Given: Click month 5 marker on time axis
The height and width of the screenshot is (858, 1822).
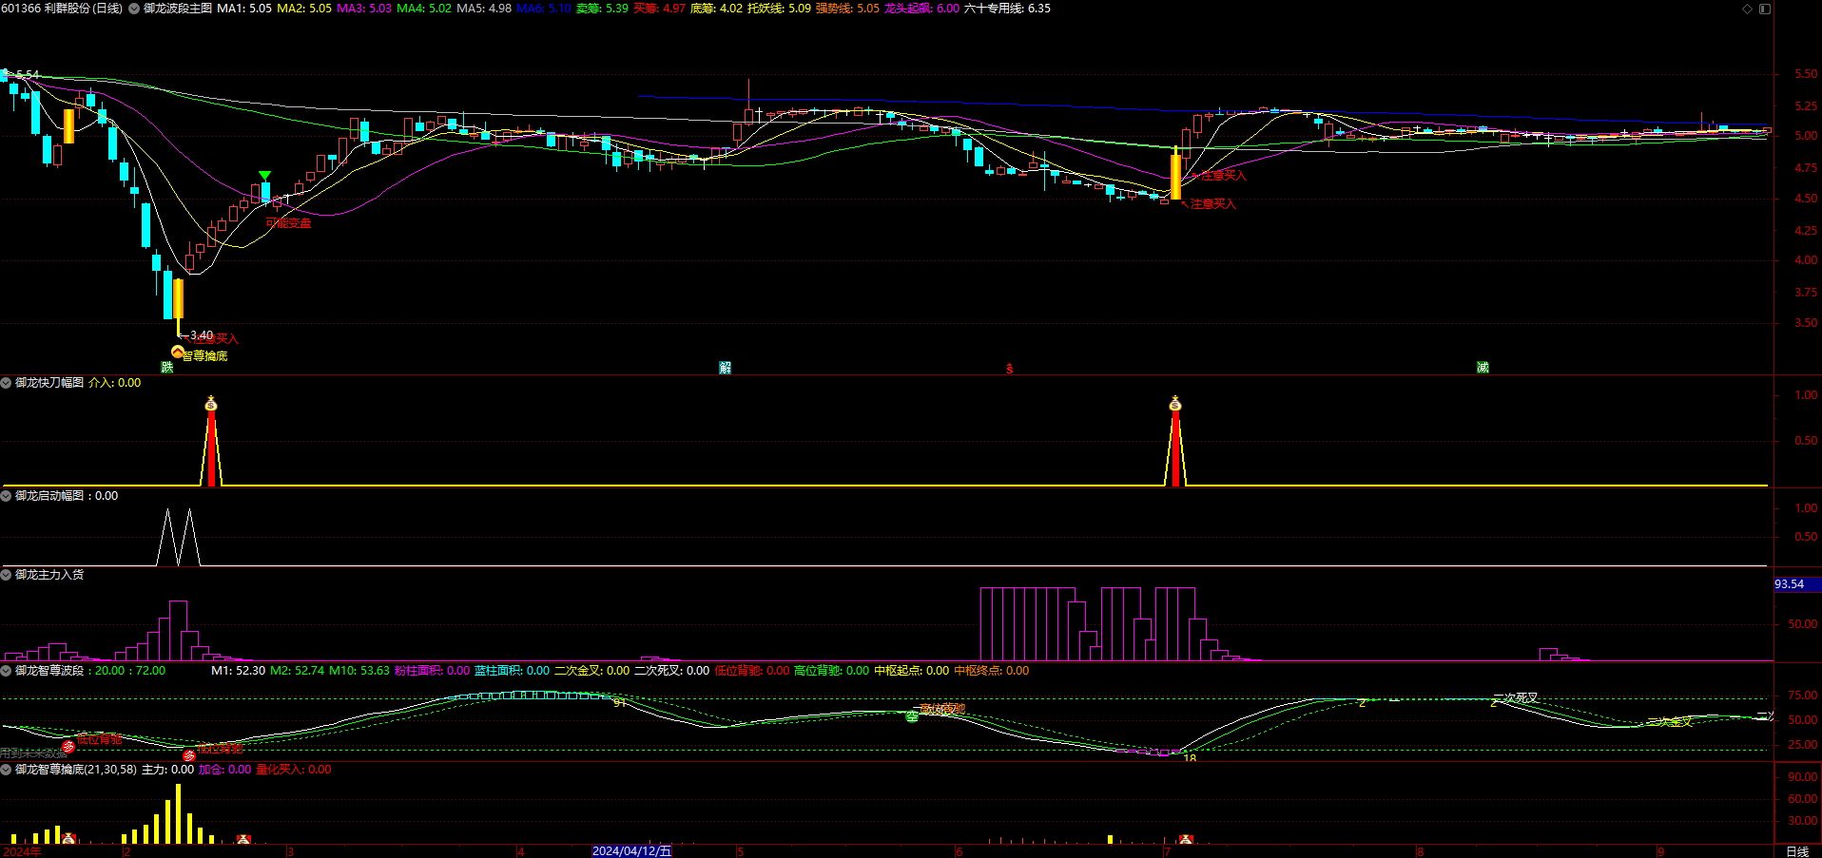Looking at the screenshot, I should pyautogui.click(x=740, y=851).
